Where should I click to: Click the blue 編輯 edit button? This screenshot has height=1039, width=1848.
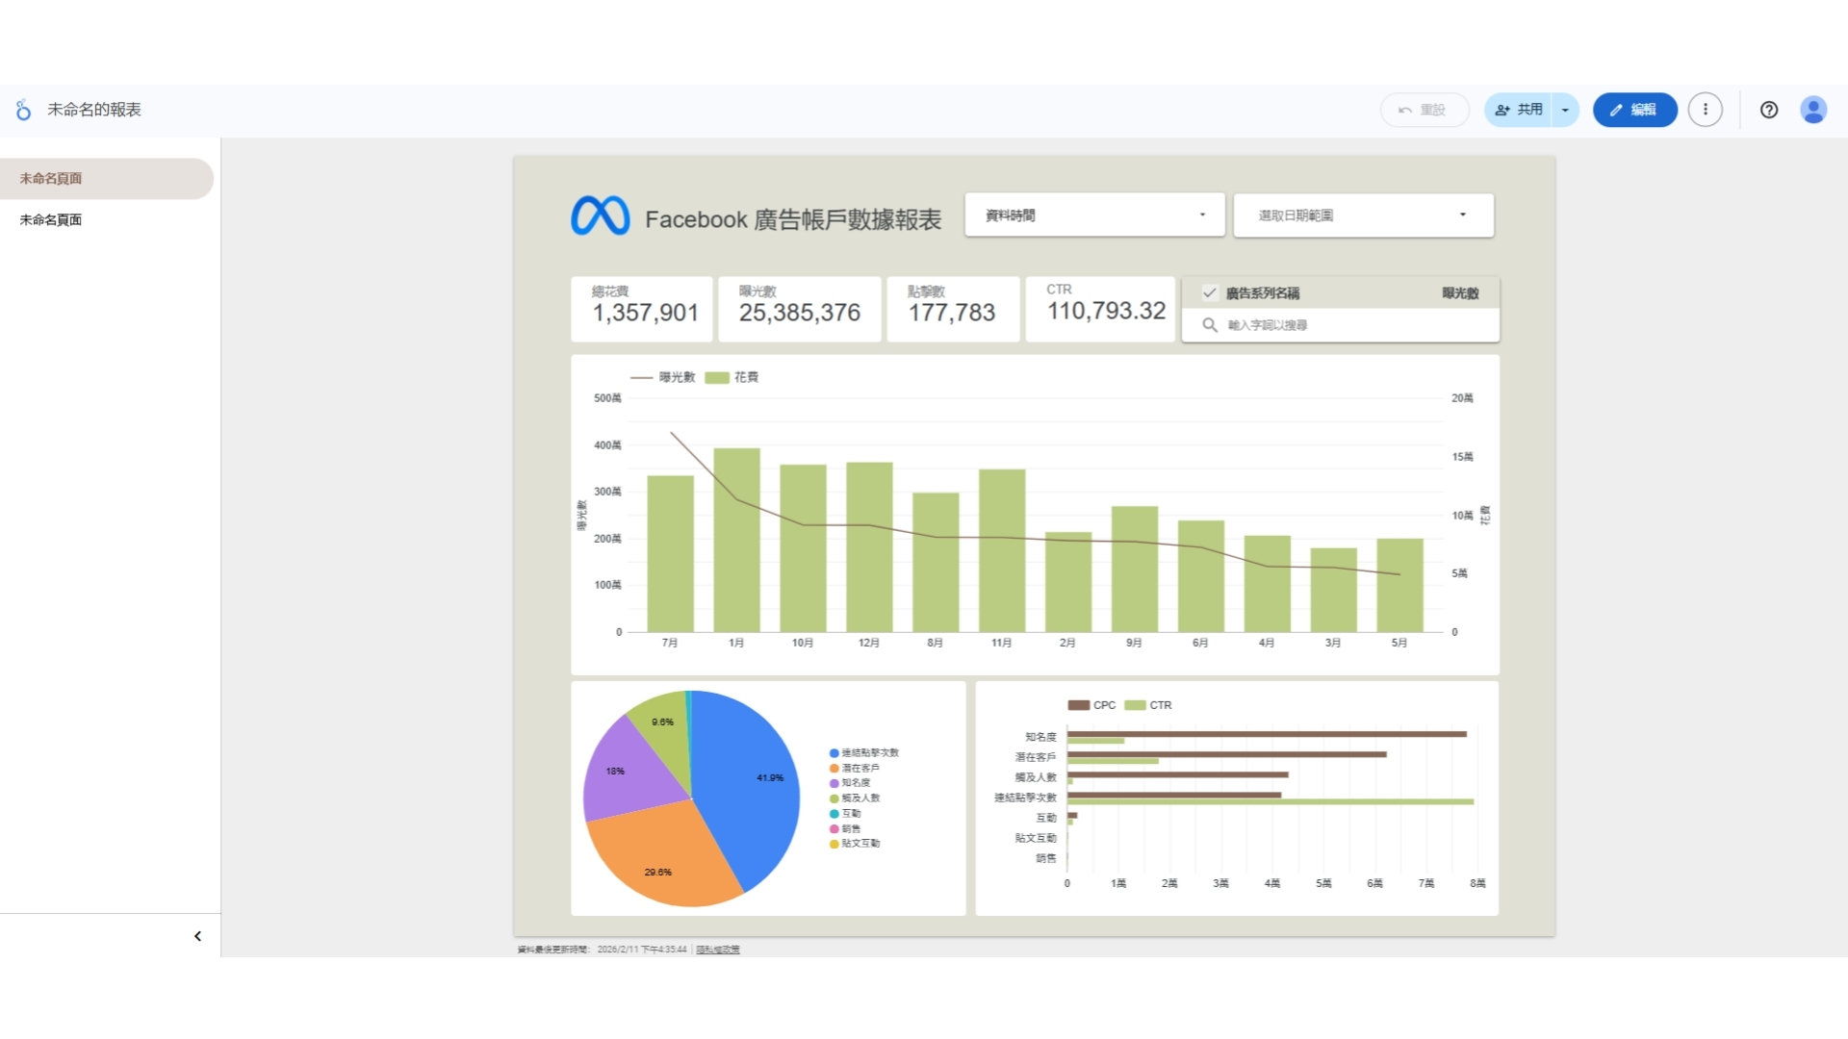pyautogui.click(x=1634, y=110)
